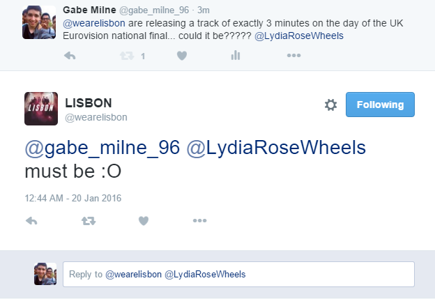Open the @wearelisbon mention in Gabe's tweet

[94, 23]
